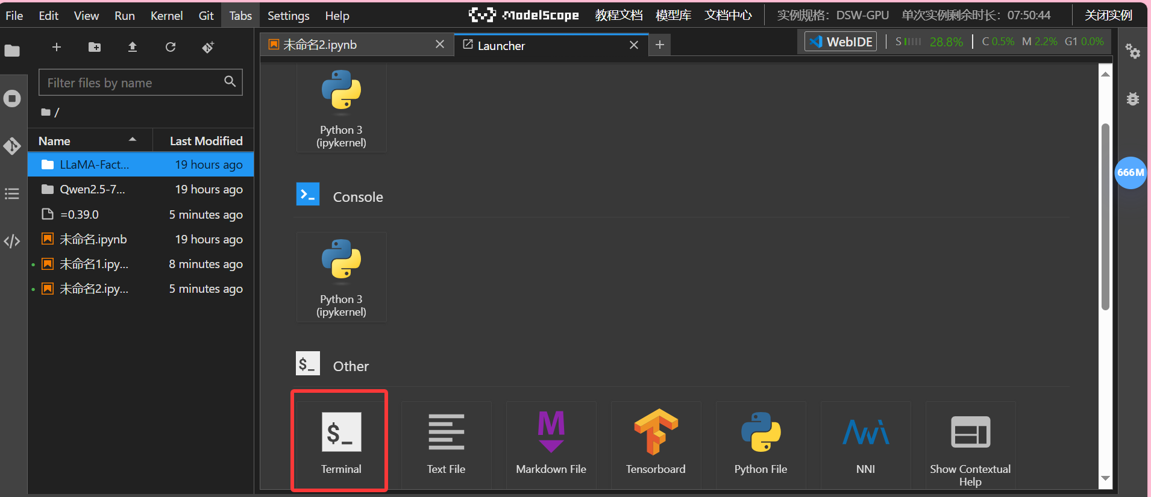Click the search magnifier icon in filter box

(x=230, y=81)
